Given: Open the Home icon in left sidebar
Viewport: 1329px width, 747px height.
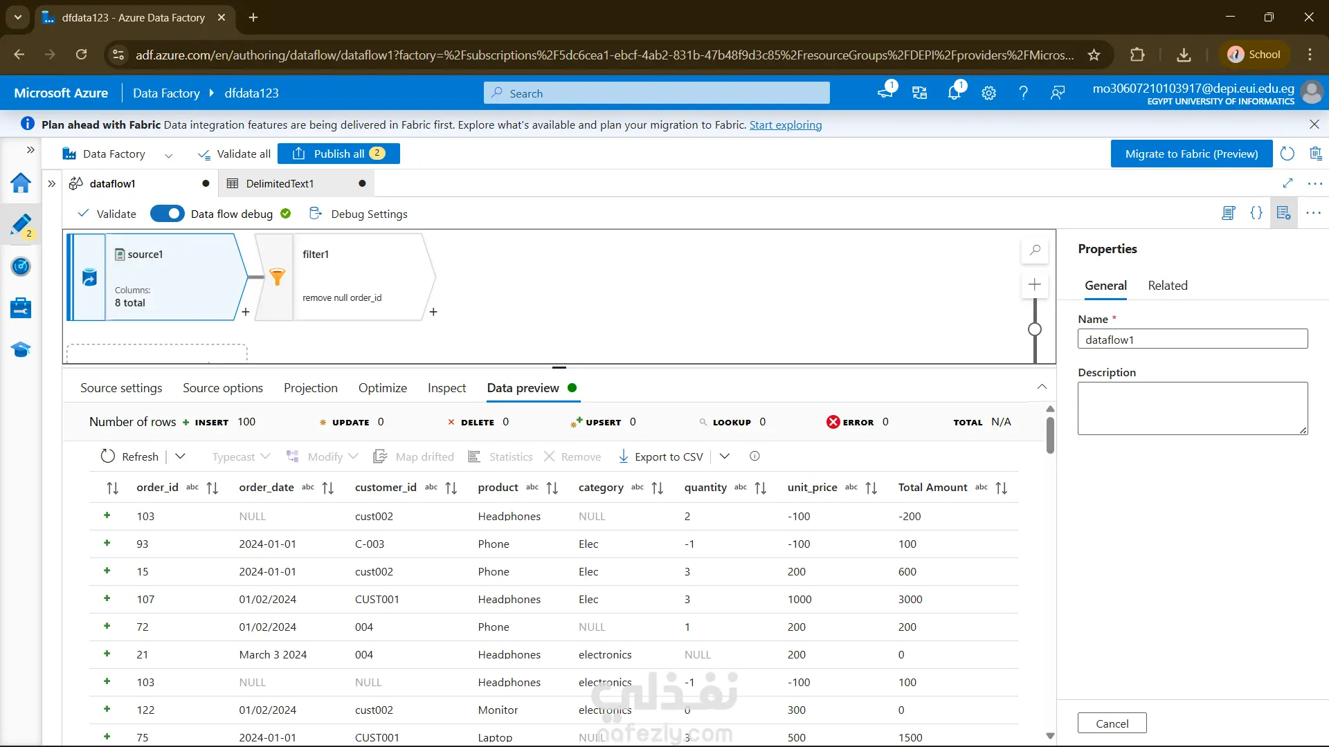Looking at the screenshot, I should 21,183.
